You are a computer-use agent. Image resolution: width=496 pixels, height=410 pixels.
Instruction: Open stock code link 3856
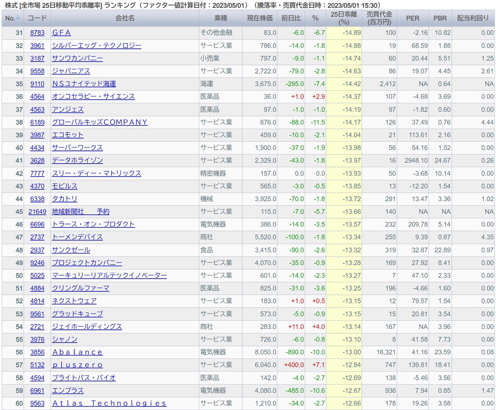click(x=37, y=353)
